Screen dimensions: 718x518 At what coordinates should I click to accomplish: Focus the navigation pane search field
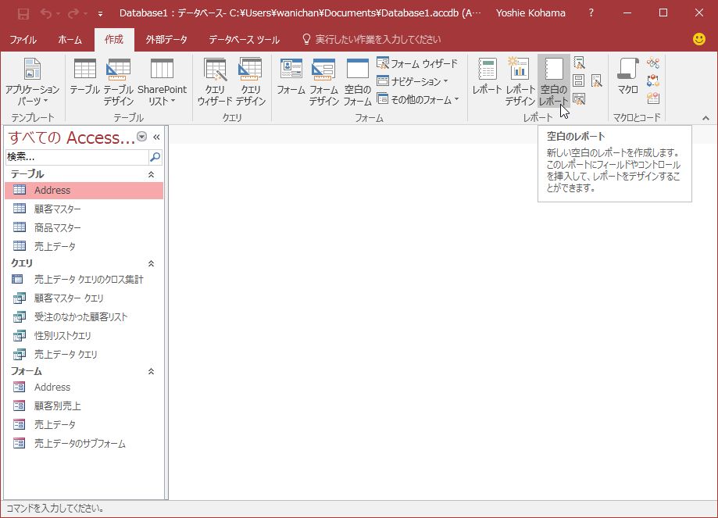click(x=77, y=157)
